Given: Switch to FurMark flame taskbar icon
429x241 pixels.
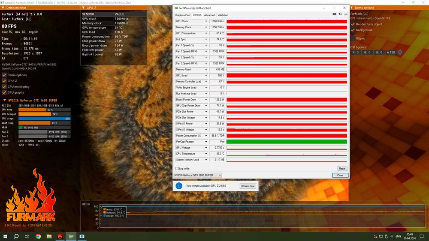Looking at the screenshot, I should [60, 236].
